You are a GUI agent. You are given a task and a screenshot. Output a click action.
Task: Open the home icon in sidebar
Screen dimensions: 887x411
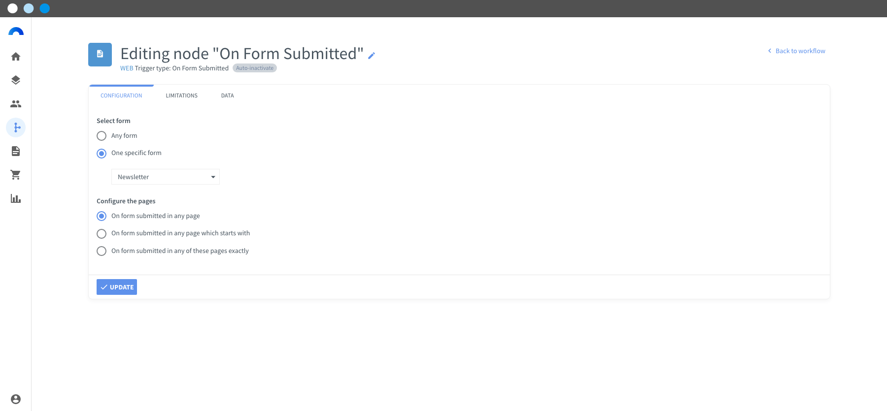[16, 57]
